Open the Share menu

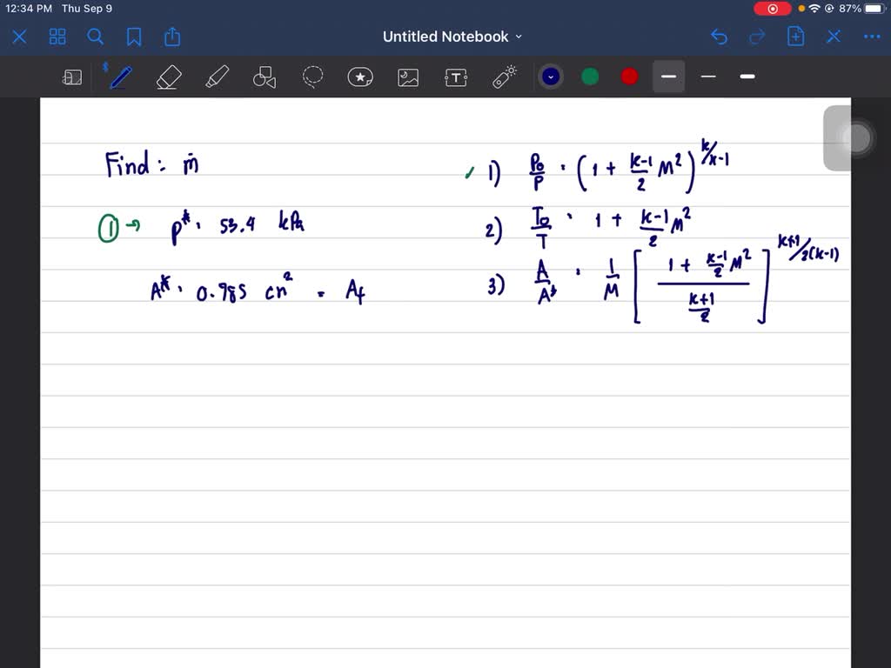pyautogui.click(x=171, y=37)
